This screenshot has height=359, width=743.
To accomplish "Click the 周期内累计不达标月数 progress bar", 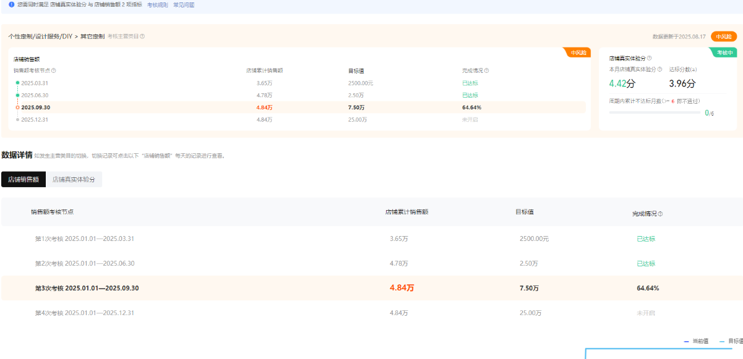I will tap(655, 113).
